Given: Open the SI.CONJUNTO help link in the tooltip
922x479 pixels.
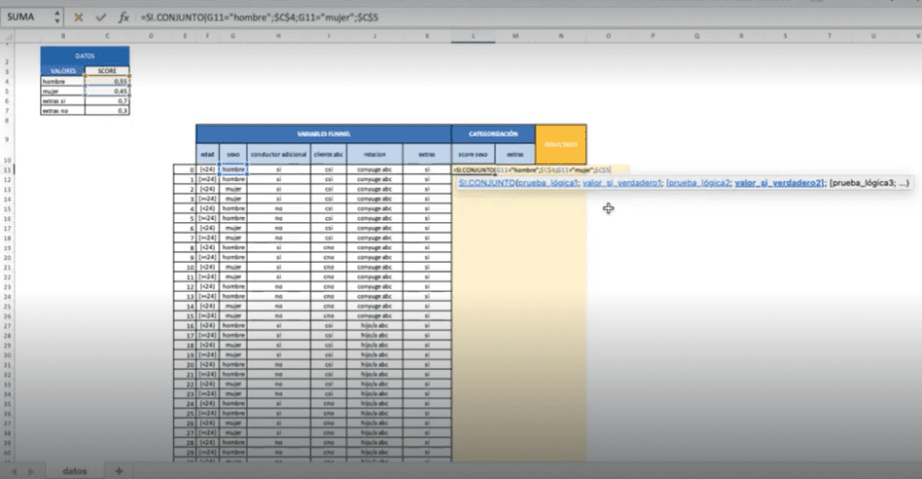Looking at the screenshot, I should click(x=486, y=183).
